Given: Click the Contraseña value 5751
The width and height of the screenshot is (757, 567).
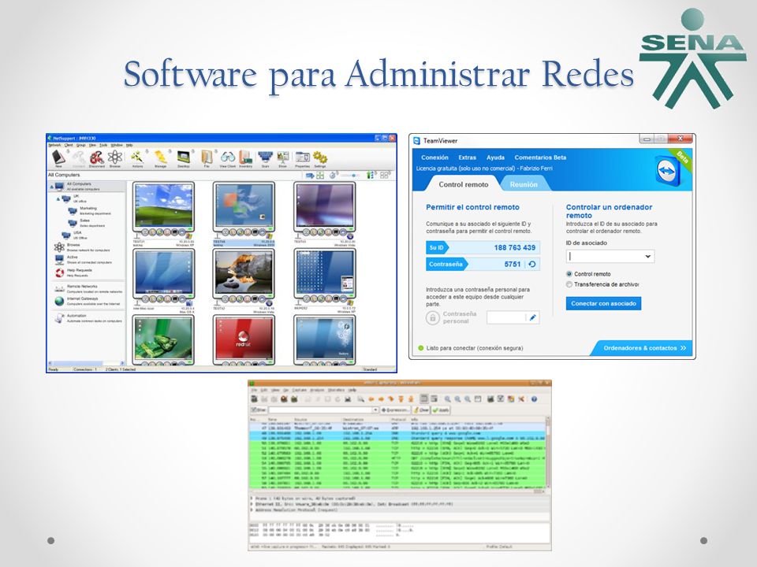Looking at the screenshot, I should click(x=513, y=265).
